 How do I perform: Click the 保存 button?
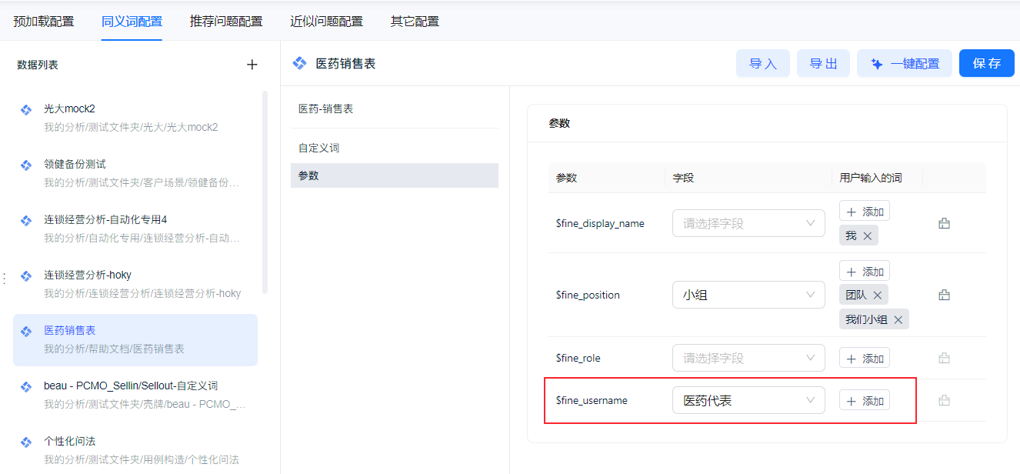[987, 64]
